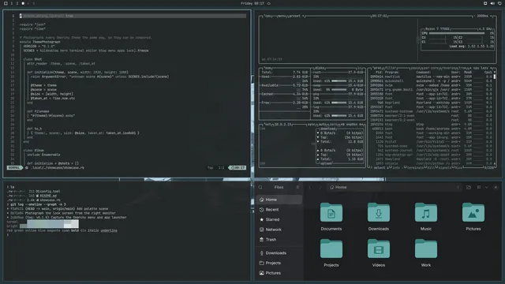Click the clock badge in editor statusline
This screenshot has width=505, height=284.
coord(238,168)
